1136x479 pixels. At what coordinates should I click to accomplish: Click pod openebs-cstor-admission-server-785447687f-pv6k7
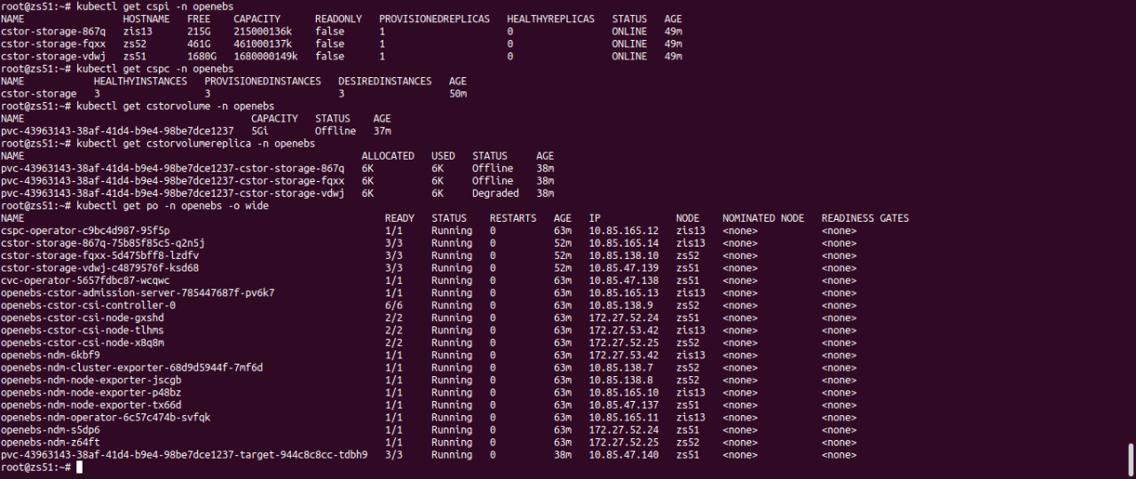[x=138, y=292]
